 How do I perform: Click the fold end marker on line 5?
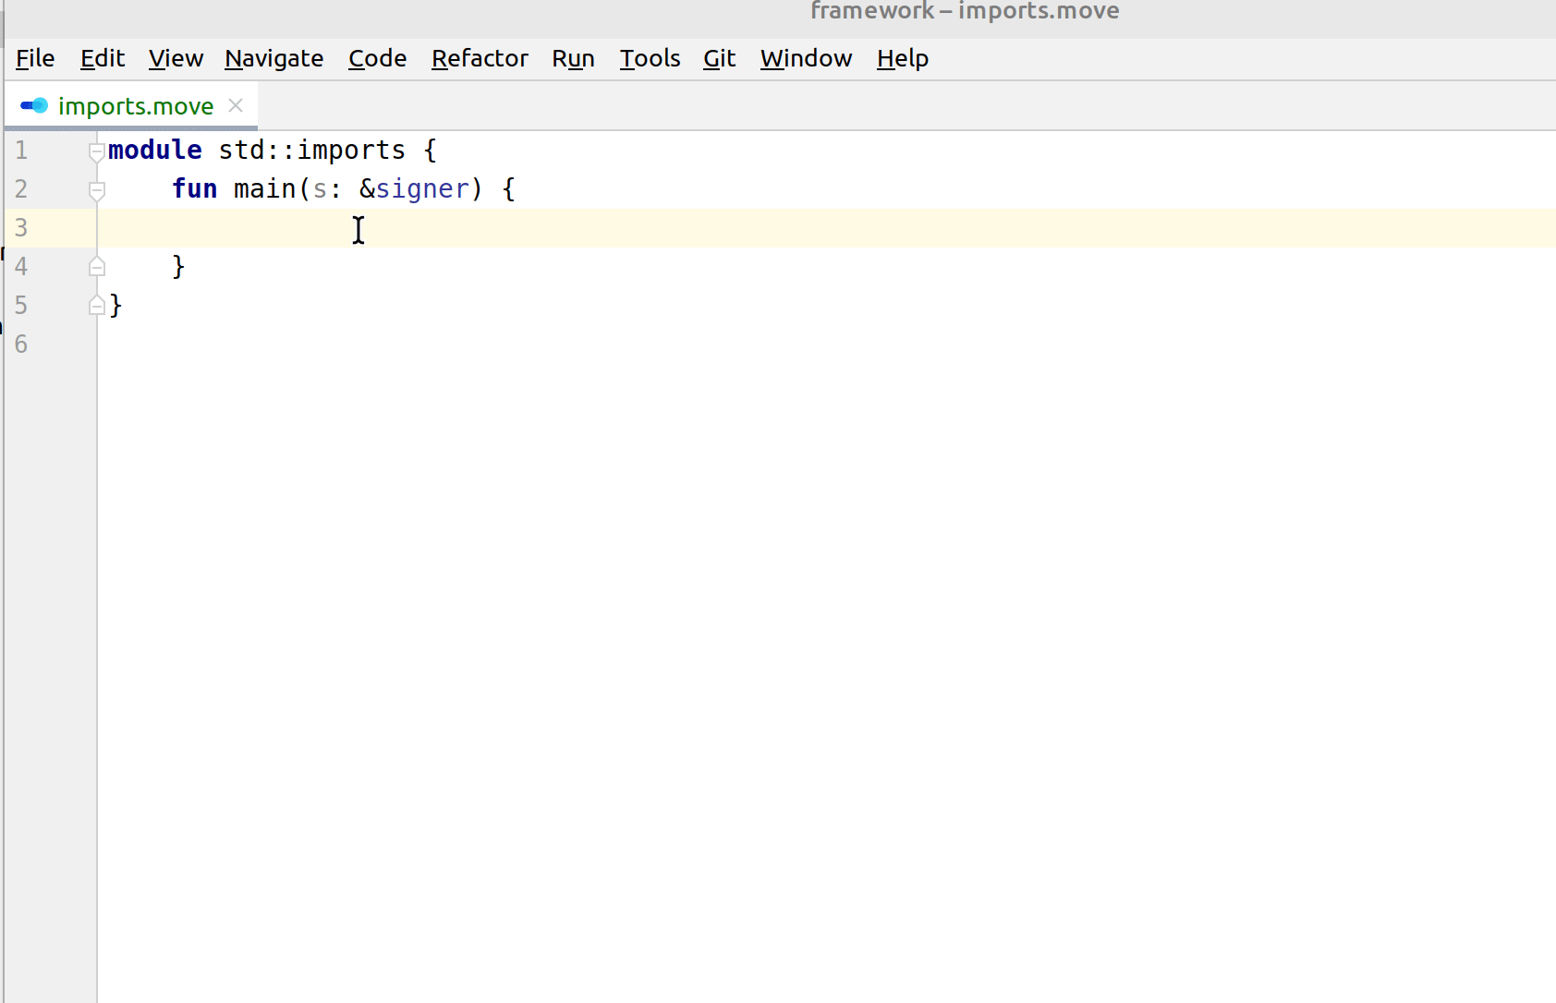96,306
